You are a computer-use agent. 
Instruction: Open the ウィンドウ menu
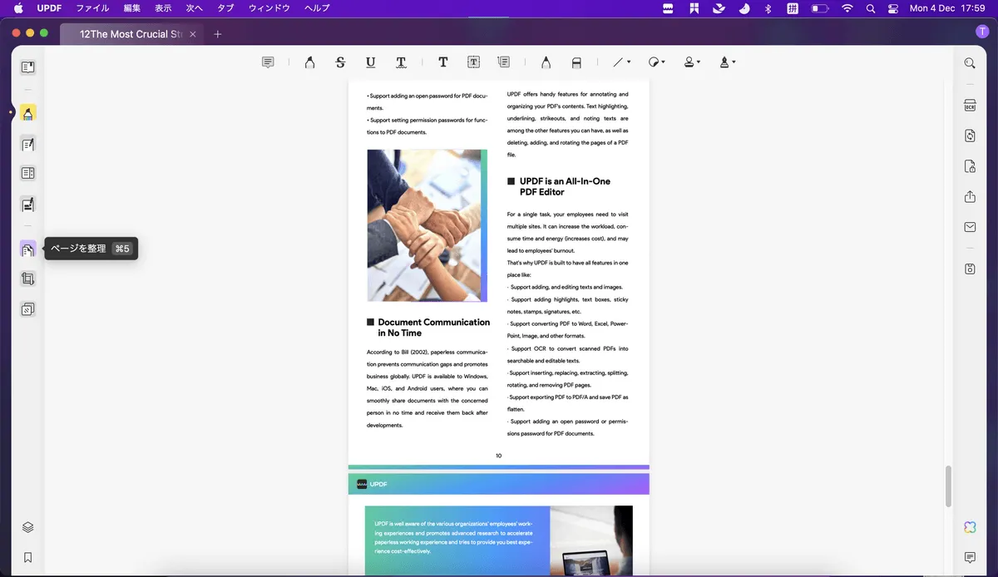click(x=269, y=8)
